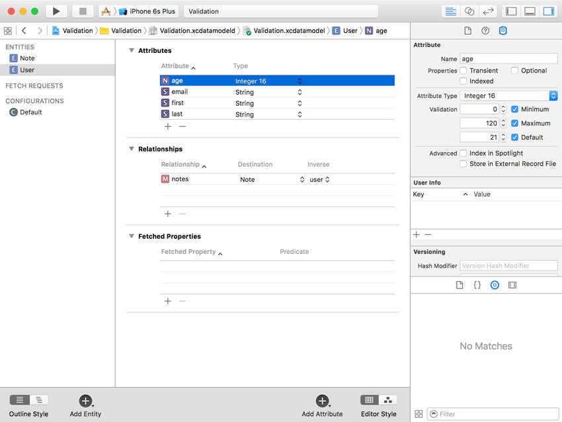The height and width of the screenshot is (422, 562).
Task: Toggle the Utilities panel
Action: click(x=548, y=11)
